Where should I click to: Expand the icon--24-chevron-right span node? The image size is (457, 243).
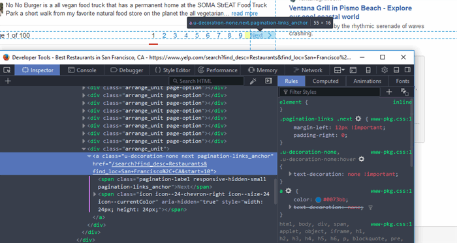point(95,194)
